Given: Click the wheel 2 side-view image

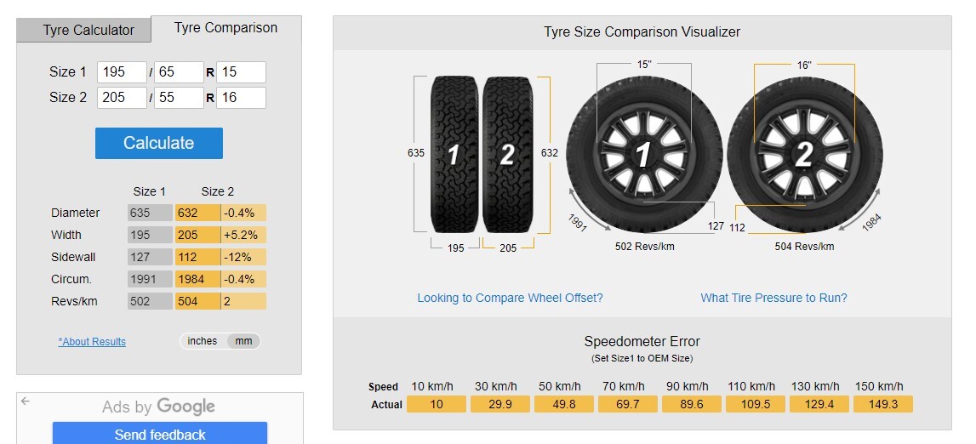Looking at the screenshot, I should [x=805, y=154].
